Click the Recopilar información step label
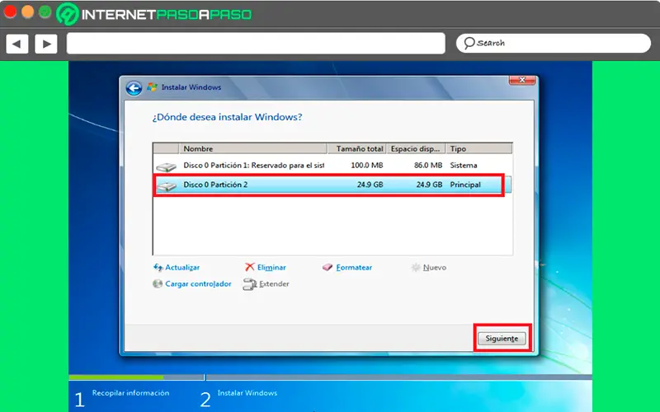This screenshot has width=660, height=412. tap(131, 393)
